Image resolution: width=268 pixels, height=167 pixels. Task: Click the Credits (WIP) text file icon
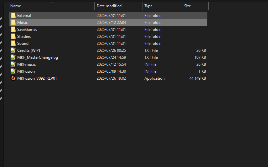[x=13, y=50]
